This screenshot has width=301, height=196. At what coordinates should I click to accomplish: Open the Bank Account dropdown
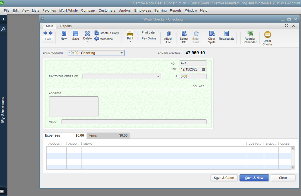[121, 53]
